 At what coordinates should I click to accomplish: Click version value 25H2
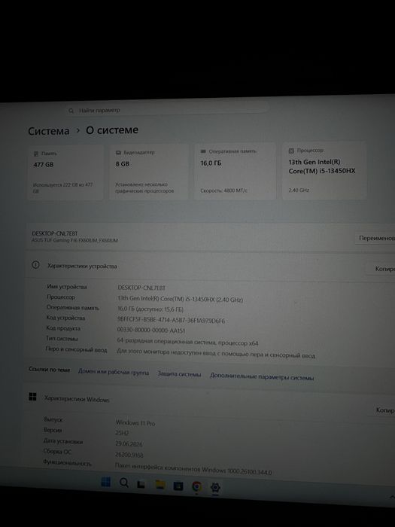[x=122, y=433]
